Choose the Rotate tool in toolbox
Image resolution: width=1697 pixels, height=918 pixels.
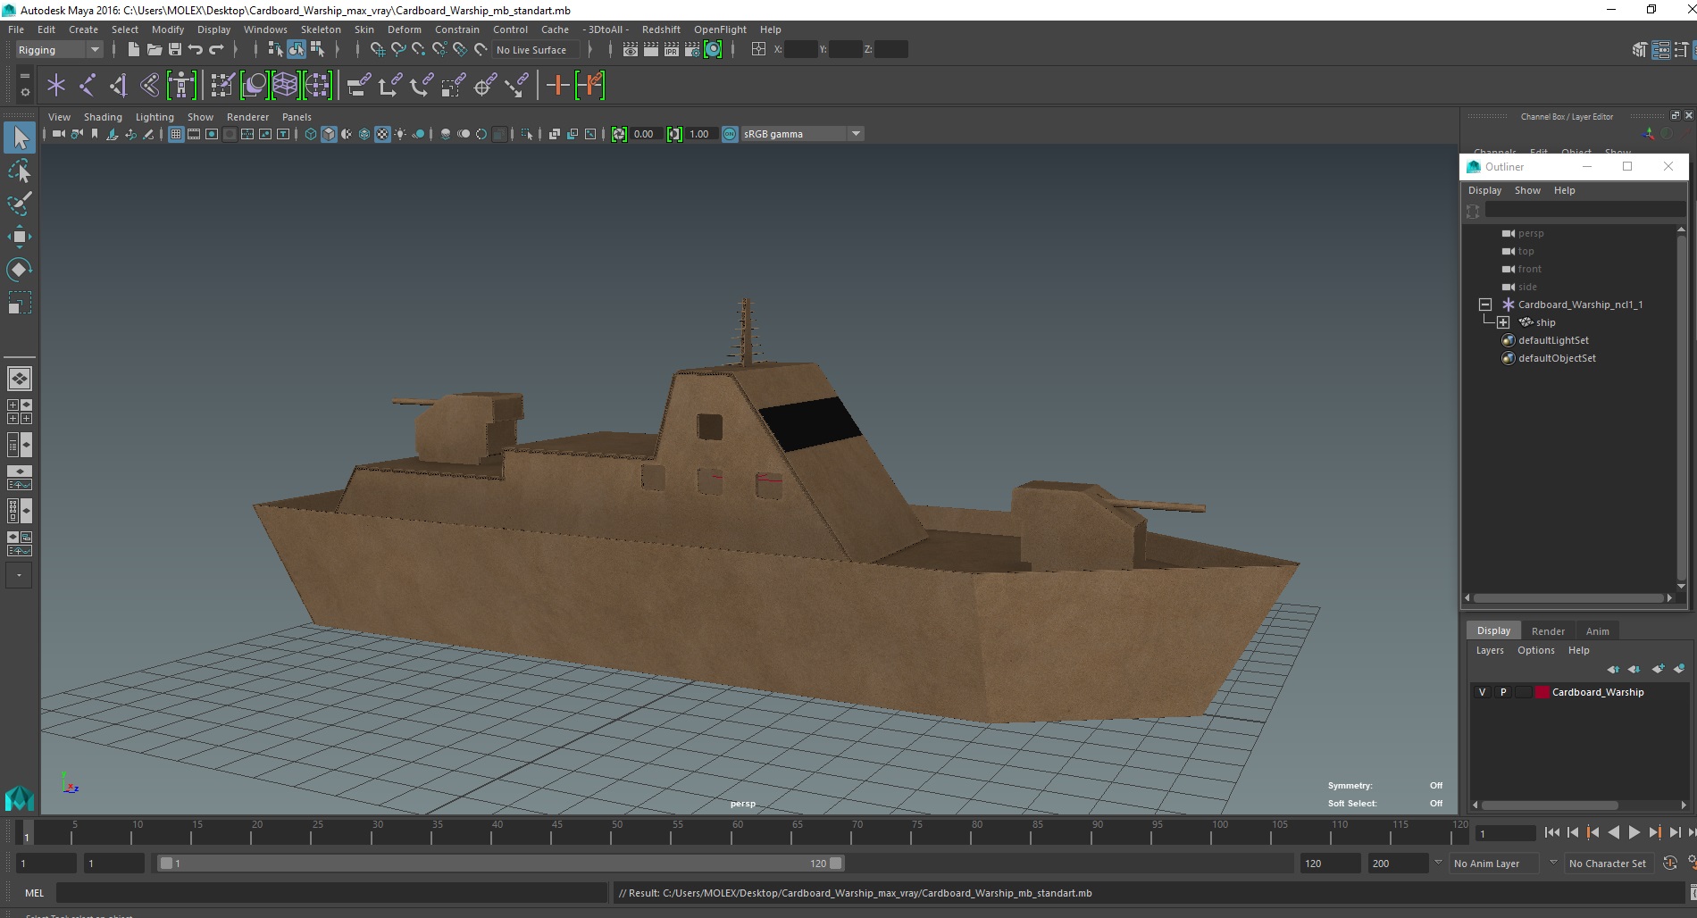click(20, 269)
